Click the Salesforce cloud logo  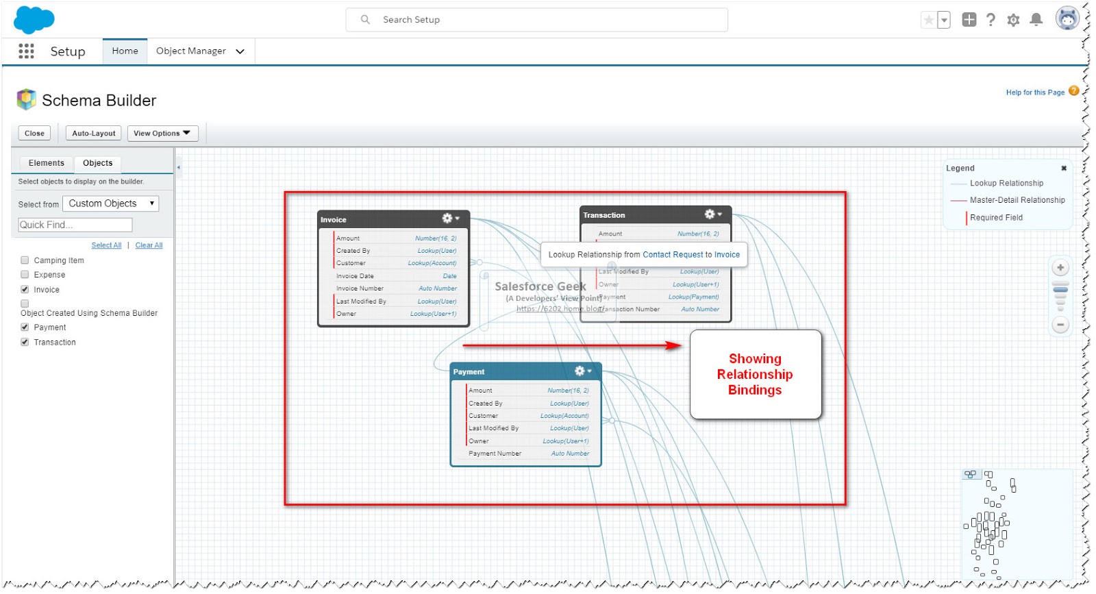pos(34,20)
